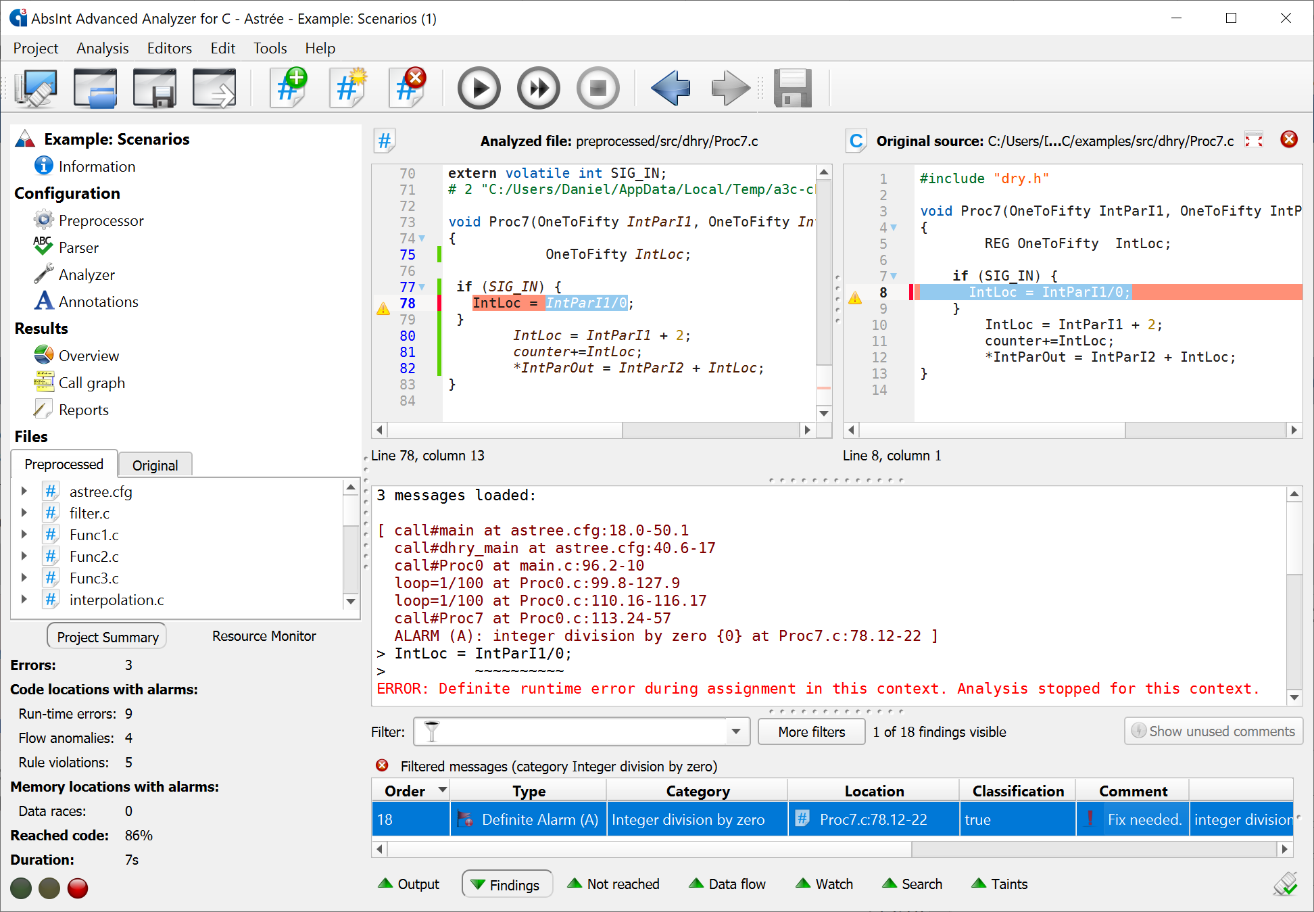The image size is (1314, 912).
Task: Toggle the Findings panel
Action: pos(506,885)
